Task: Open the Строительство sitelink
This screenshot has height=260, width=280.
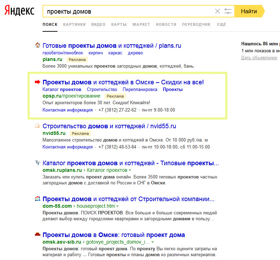Action: click(102, 90)
